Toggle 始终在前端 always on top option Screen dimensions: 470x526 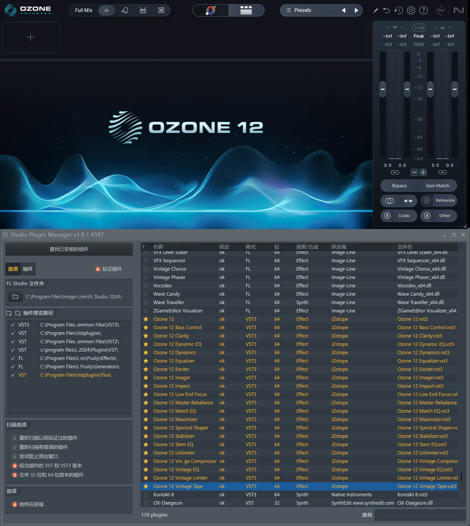(x=15, y=504)
